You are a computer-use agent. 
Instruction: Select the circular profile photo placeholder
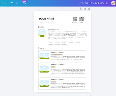coord(42,33)
